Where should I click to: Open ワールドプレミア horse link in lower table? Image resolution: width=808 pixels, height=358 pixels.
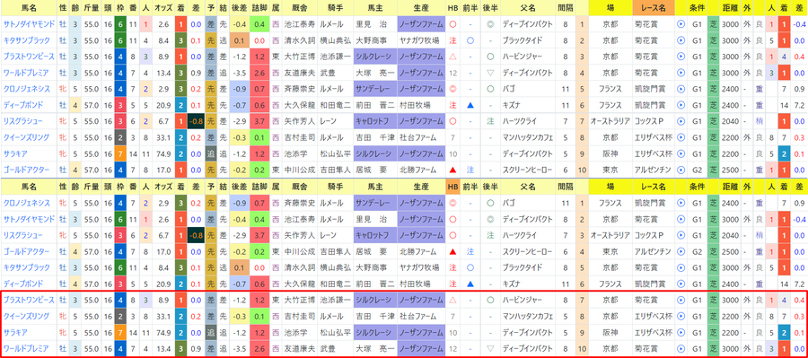[x=26, y=348]
